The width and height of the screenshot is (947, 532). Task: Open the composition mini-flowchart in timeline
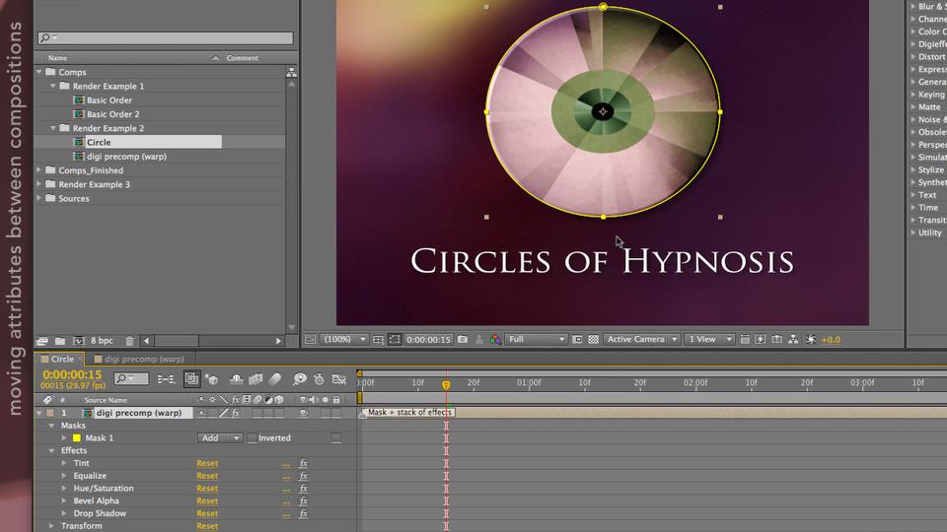tap(166, 379)
